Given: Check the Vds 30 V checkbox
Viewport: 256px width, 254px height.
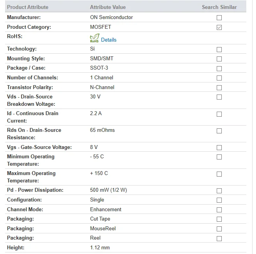Looking at the screenshot, I should tap(219, 97).
